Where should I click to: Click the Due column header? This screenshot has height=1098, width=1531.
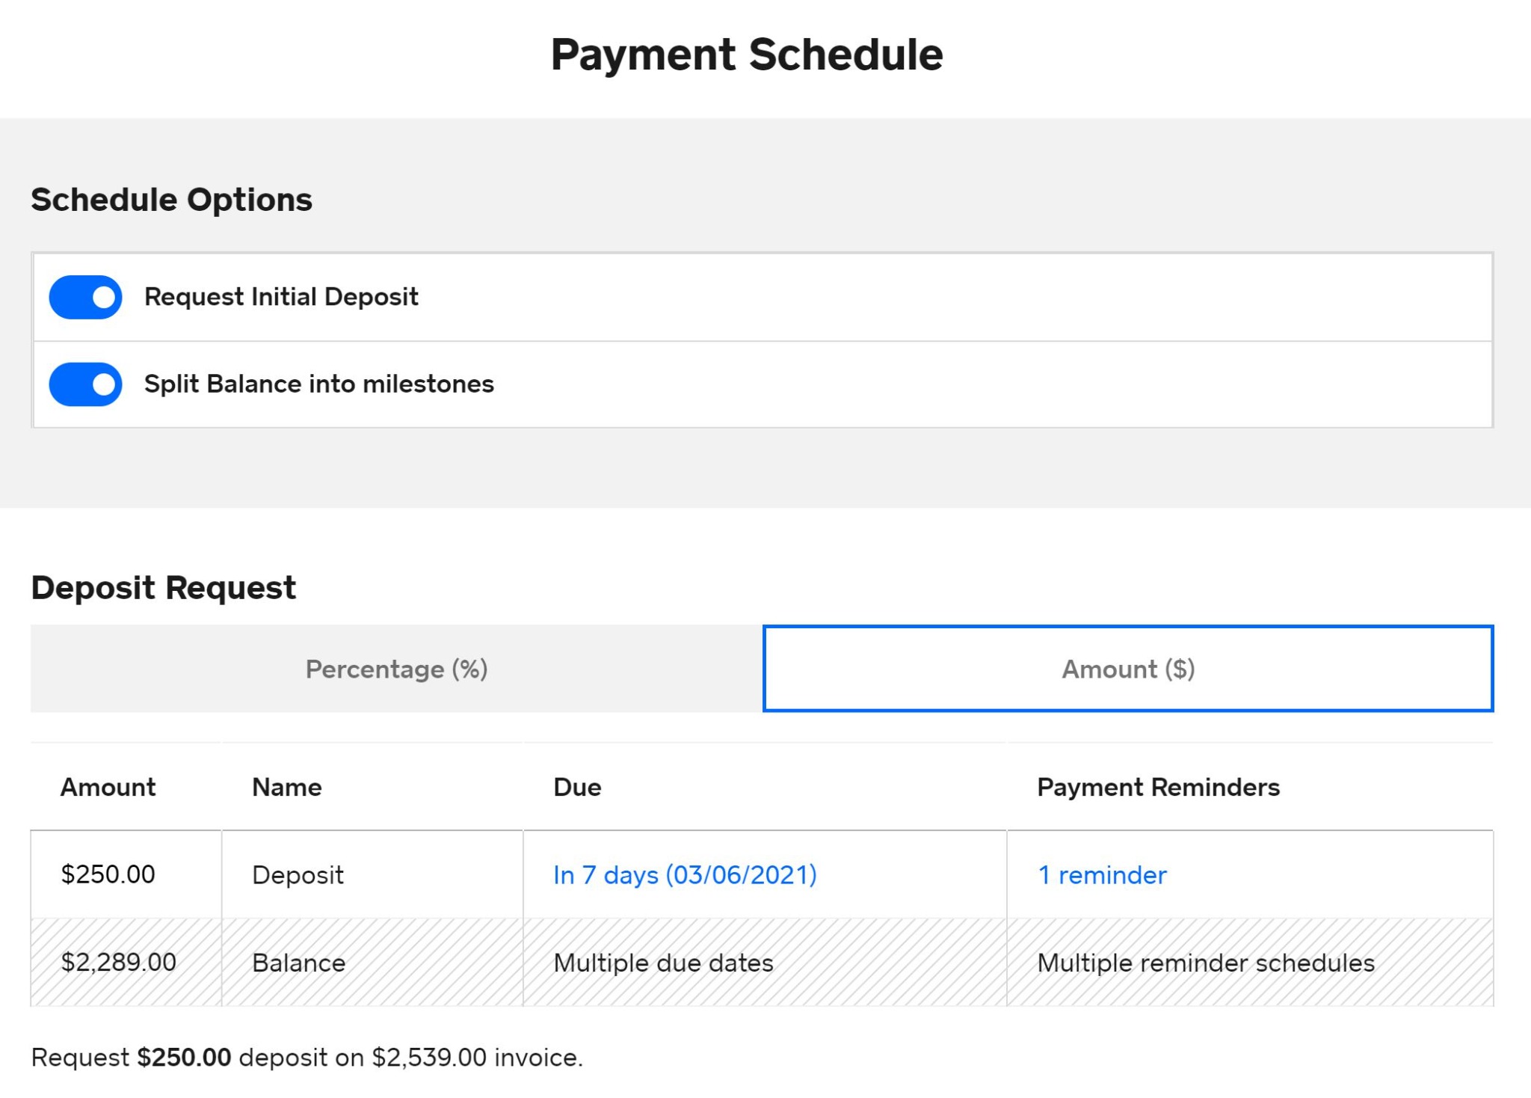(576, 786)
